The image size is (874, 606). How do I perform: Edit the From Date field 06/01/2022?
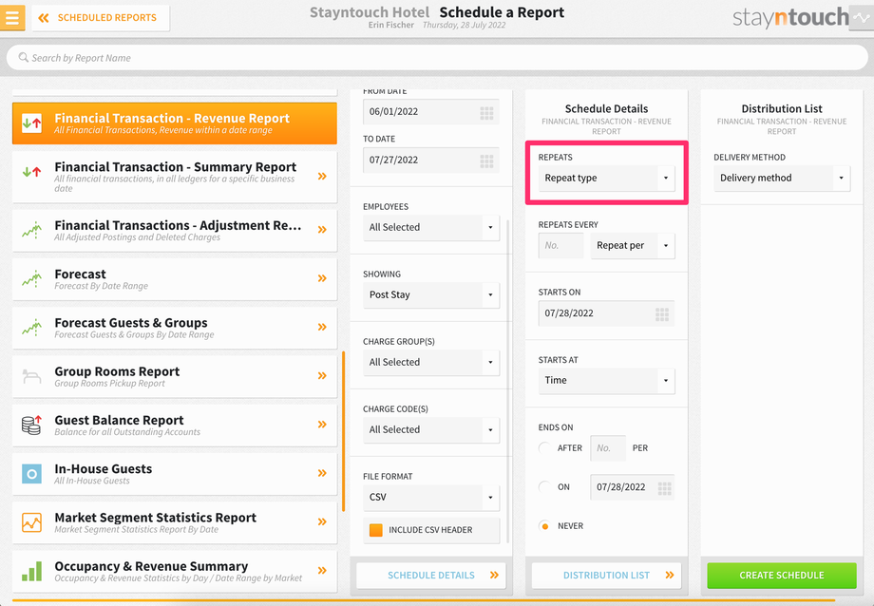click(x=431, y=111)
